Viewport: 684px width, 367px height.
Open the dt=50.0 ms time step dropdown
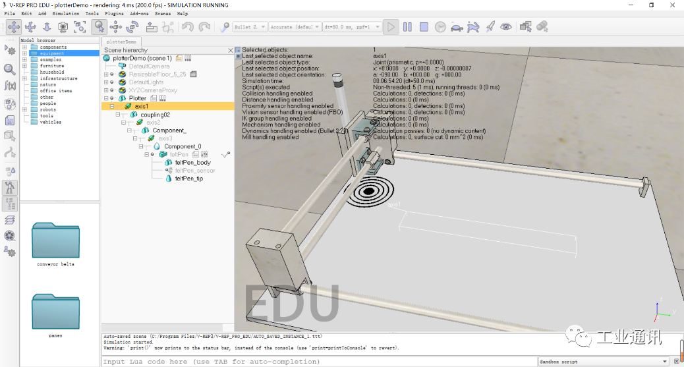click(x=352, y=27)
